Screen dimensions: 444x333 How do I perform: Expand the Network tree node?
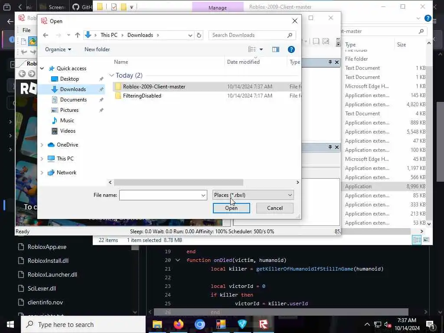[42, 173]
